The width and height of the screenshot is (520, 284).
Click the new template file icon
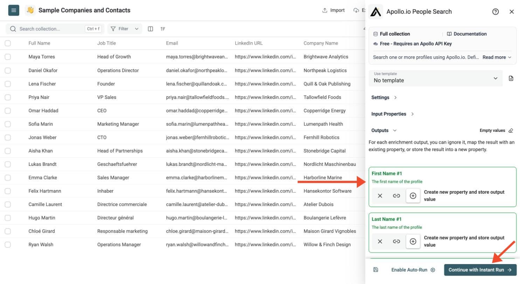pos(511,78)
